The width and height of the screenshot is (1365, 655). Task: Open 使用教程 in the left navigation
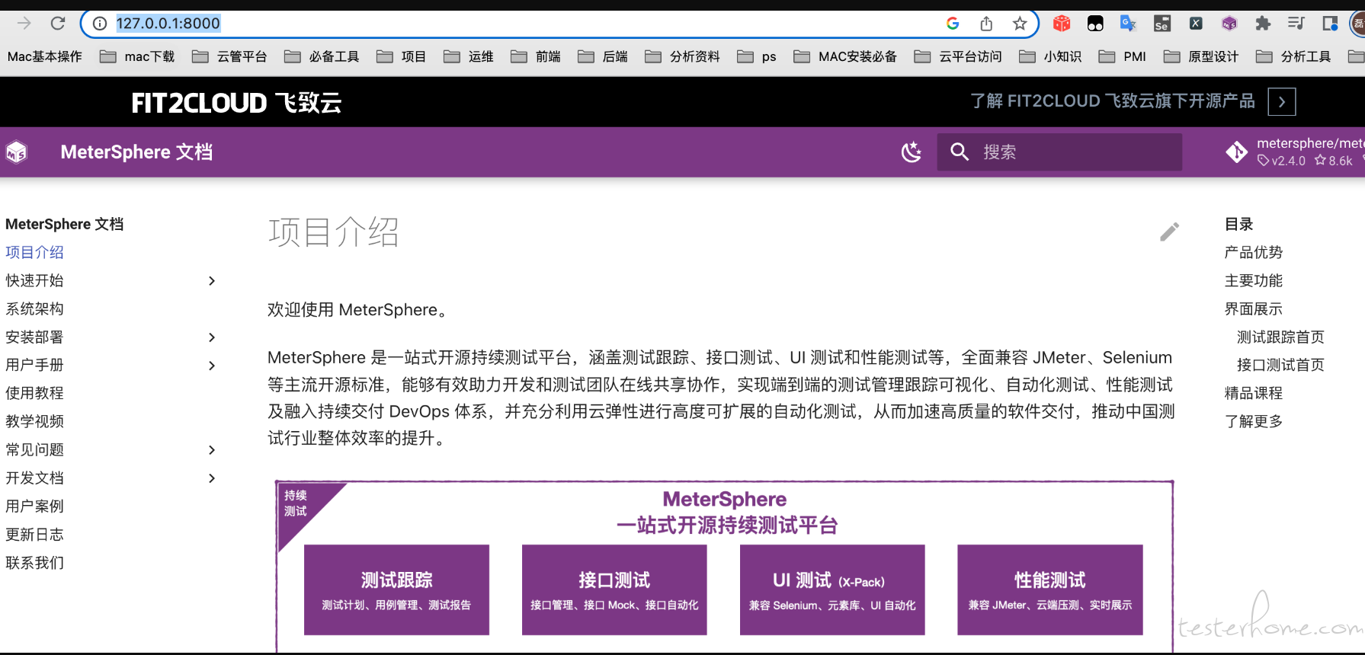pyautogui.click(x=34, y=393)
